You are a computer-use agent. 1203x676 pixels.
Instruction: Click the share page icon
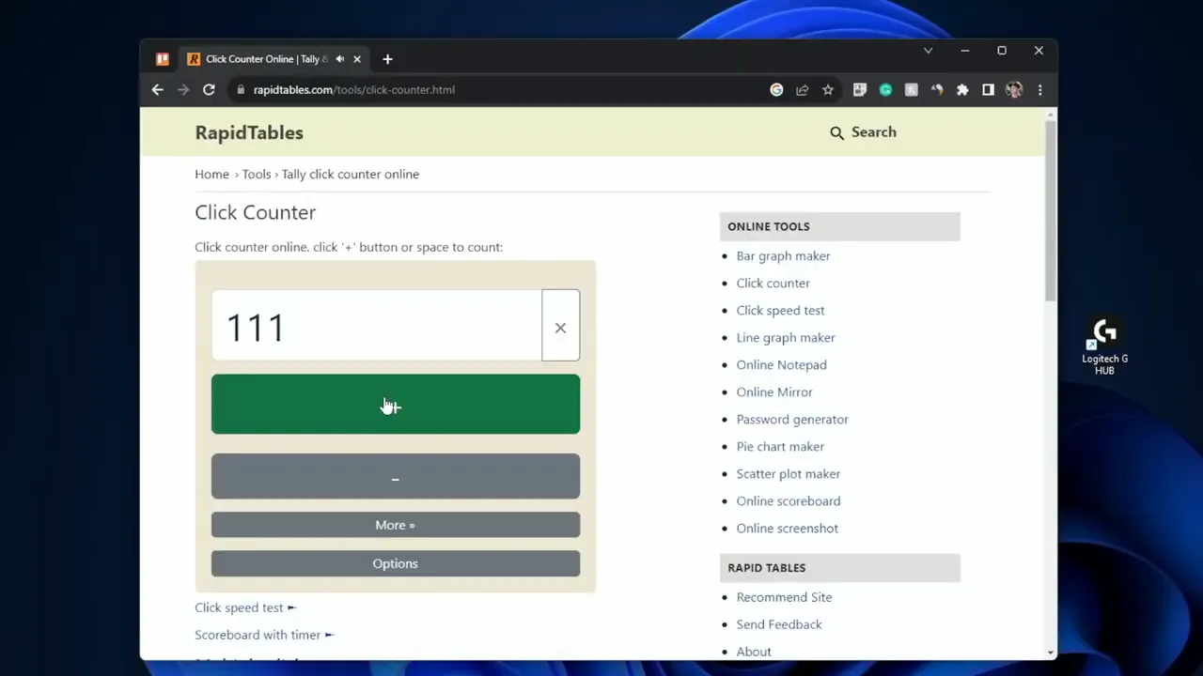(x=802, y=90)
